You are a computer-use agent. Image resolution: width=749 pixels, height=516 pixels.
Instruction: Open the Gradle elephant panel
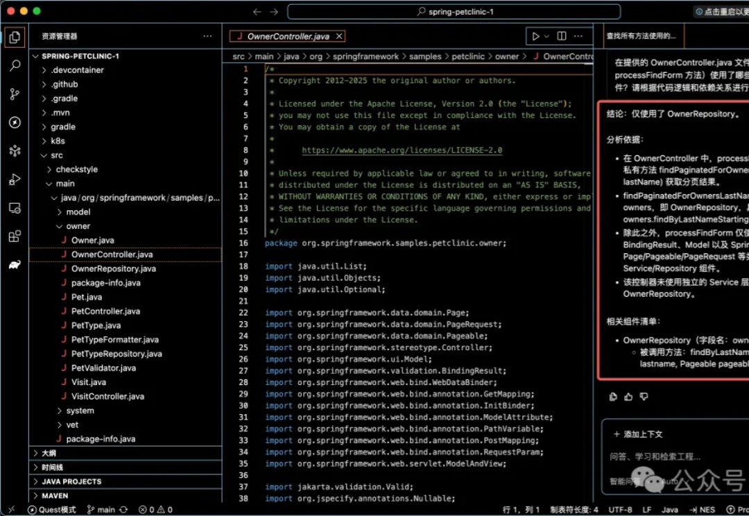(15, 265)
